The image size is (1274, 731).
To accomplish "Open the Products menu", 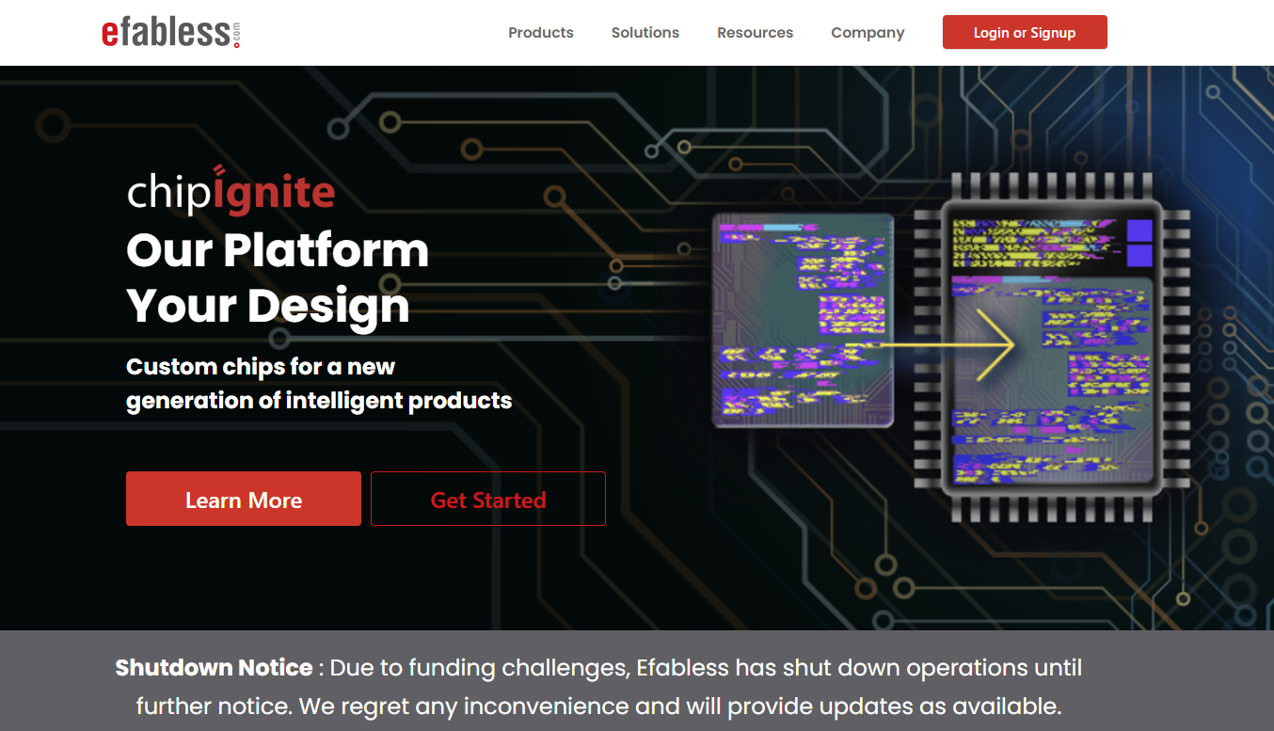I will coord(541,32).
